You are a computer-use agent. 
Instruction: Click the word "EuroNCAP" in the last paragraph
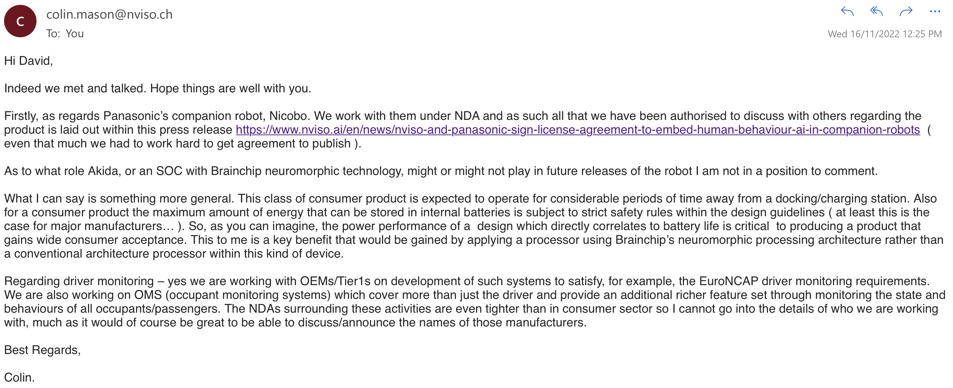click(x=728, y=281)
